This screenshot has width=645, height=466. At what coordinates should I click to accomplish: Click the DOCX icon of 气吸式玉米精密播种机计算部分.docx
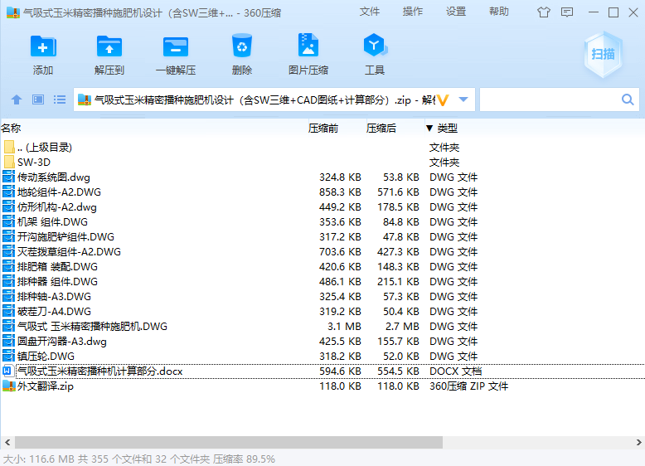point(7,371)
